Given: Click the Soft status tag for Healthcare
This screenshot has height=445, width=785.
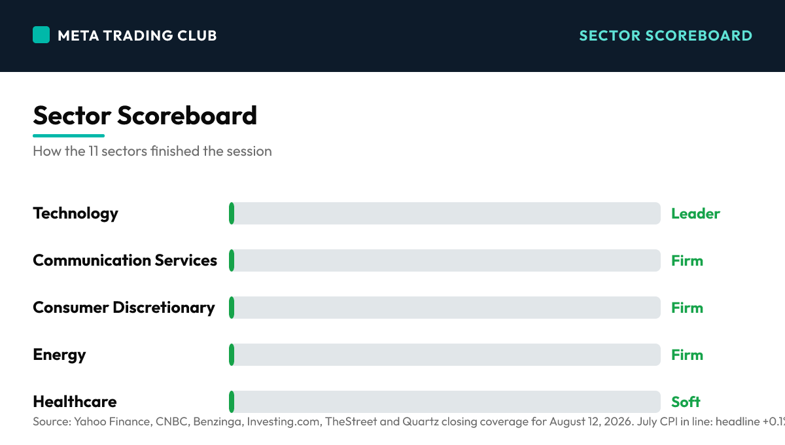Looking at the screenshot, I should pos(686,402).
